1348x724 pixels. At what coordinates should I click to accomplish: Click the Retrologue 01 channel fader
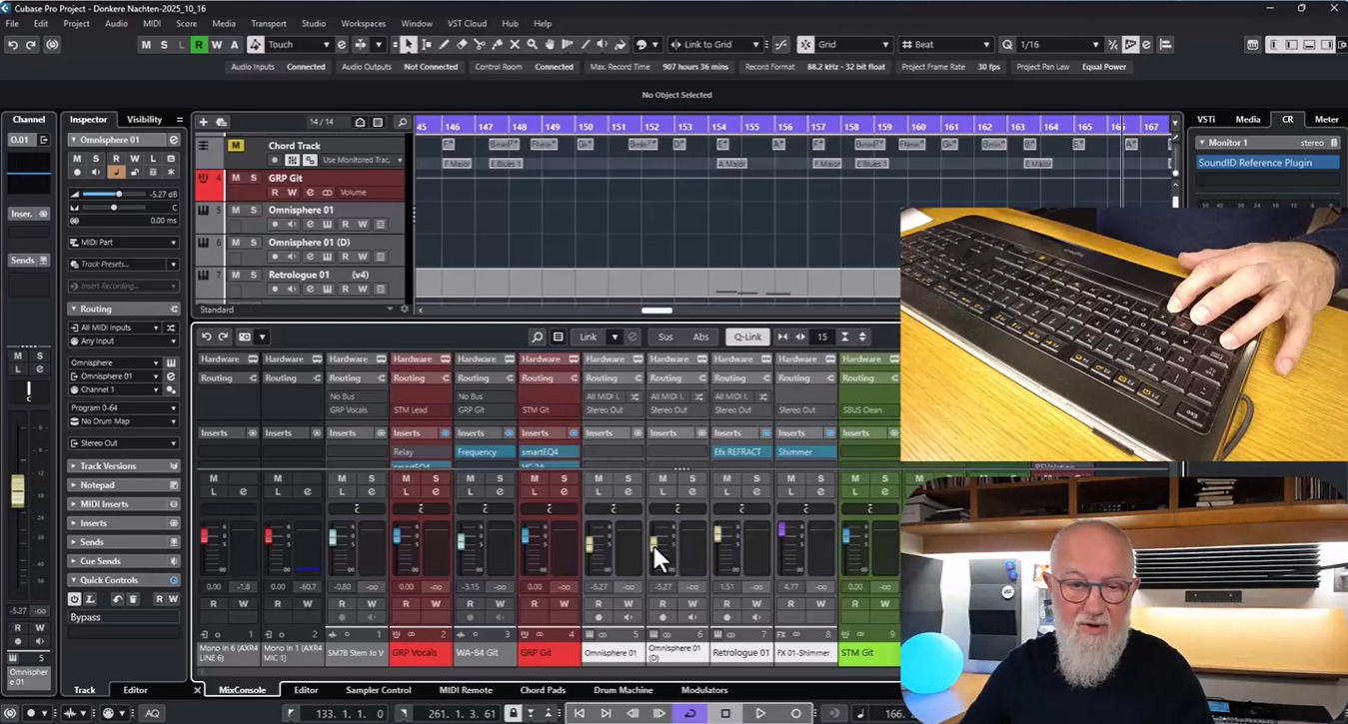[x=717, y=536]
